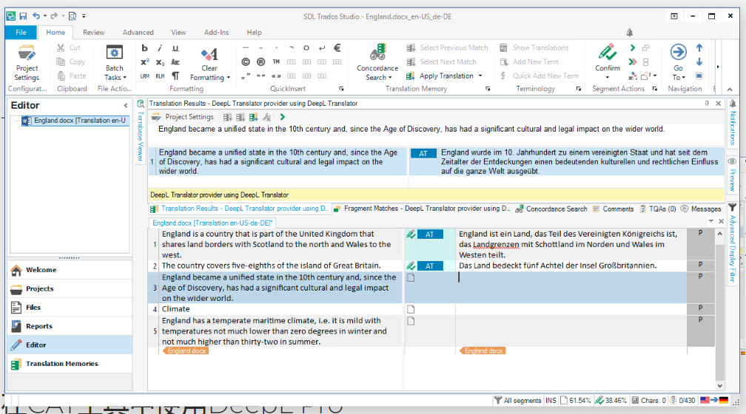Click the Paste command

pos(72,75)
